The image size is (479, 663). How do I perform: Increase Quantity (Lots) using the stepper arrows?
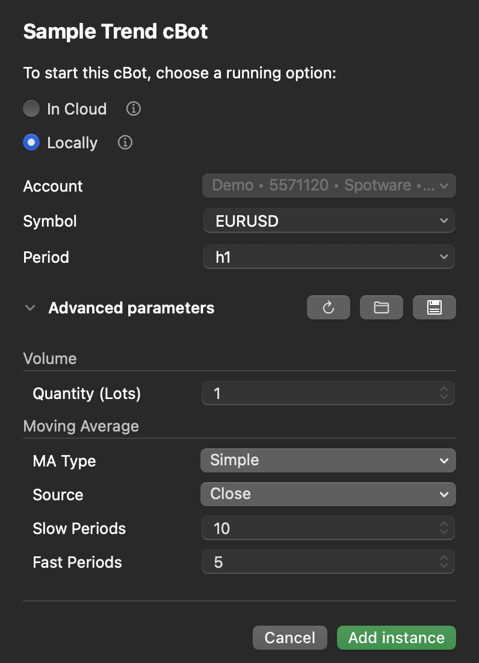tap(444, 393)
